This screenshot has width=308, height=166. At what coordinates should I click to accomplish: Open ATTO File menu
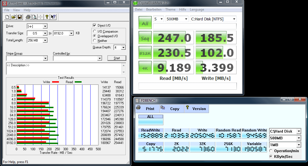coord(7,10)
